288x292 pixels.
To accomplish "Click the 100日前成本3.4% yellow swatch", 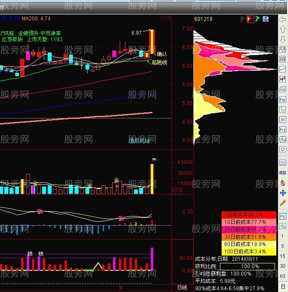I will click(249, 252).
